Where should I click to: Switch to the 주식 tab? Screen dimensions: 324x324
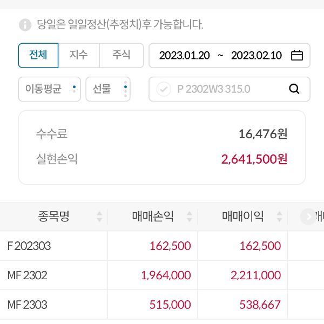pos(122,55)
